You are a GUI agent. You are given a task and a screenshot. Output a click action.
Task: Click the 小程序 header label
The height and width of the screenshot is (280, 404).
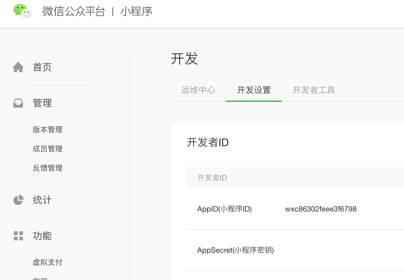(x=136, y=12)
